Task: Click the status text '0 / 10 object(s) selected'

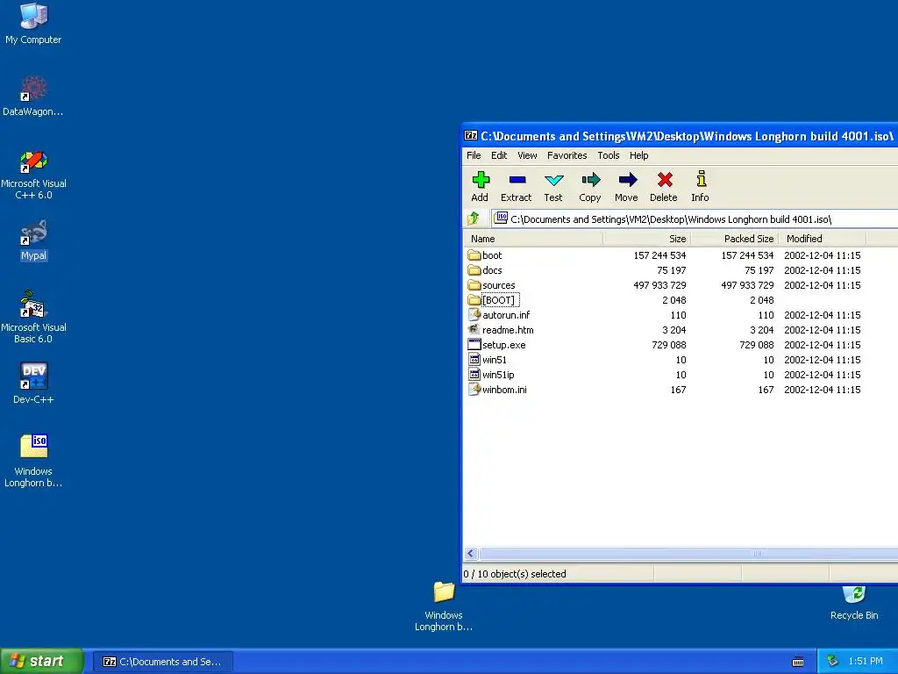Action: [514, 574]
